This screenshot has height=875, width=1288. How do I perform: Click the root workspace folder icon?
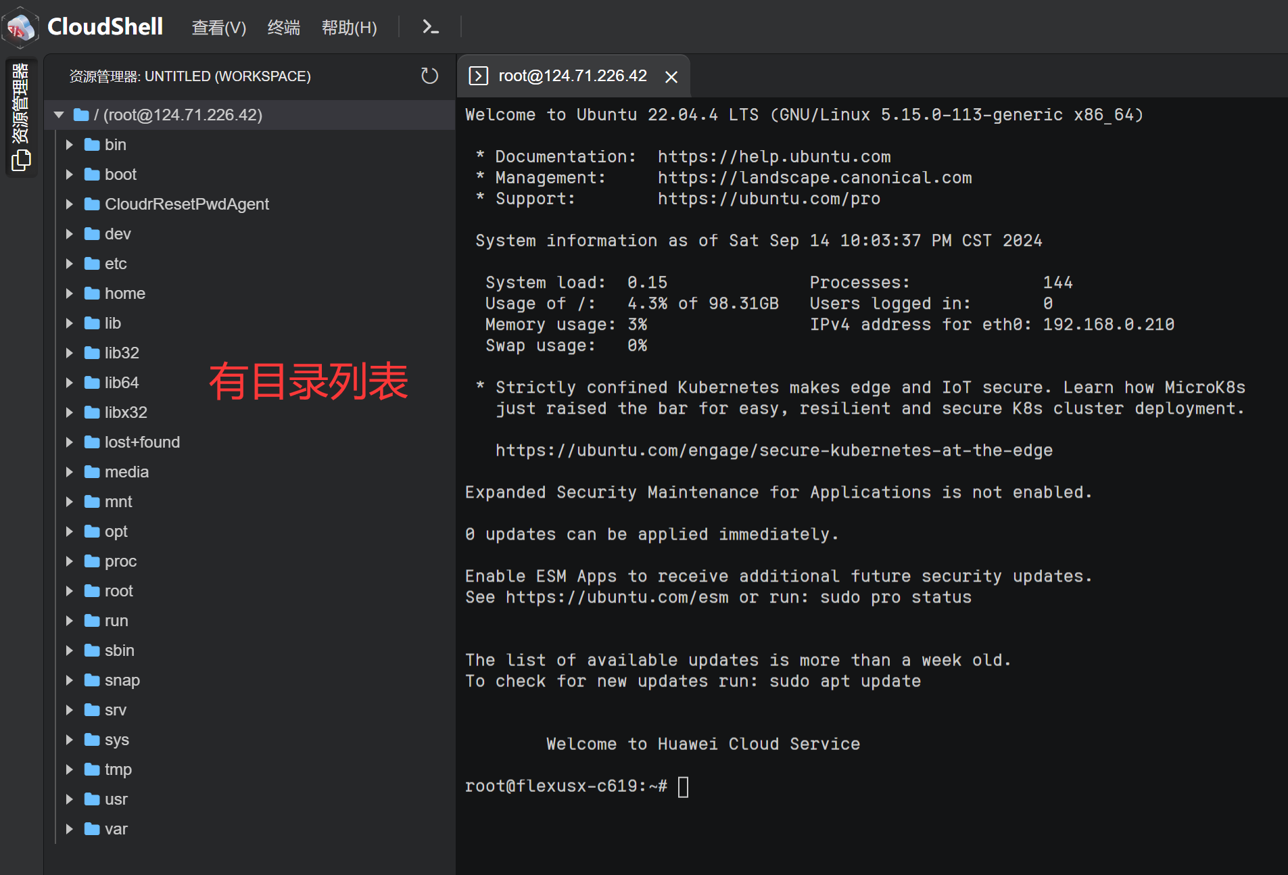(81, 115)
